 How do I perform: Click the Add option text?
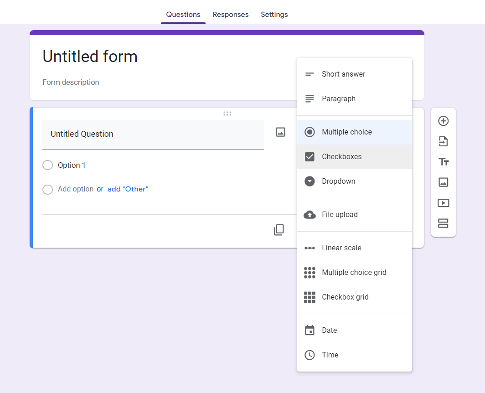tap(76, 189)
